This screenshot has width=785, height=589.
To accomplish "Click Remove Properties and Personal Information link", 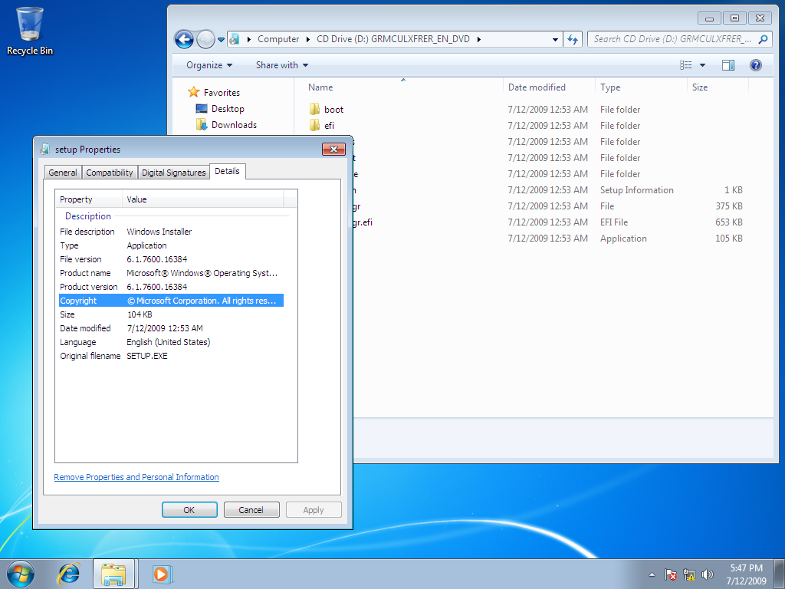I will 136,477.
